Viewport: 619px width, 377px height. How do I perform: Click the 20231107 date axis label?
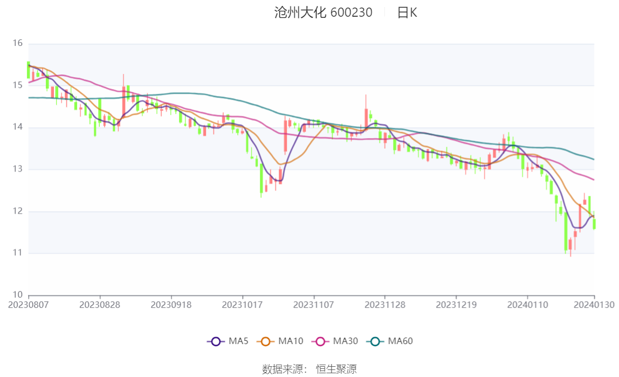coord(314,305)
